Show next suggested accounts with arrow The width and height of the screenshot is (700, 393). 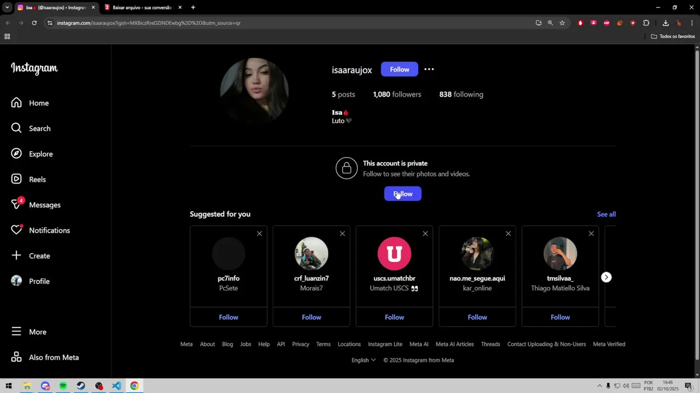606,277
